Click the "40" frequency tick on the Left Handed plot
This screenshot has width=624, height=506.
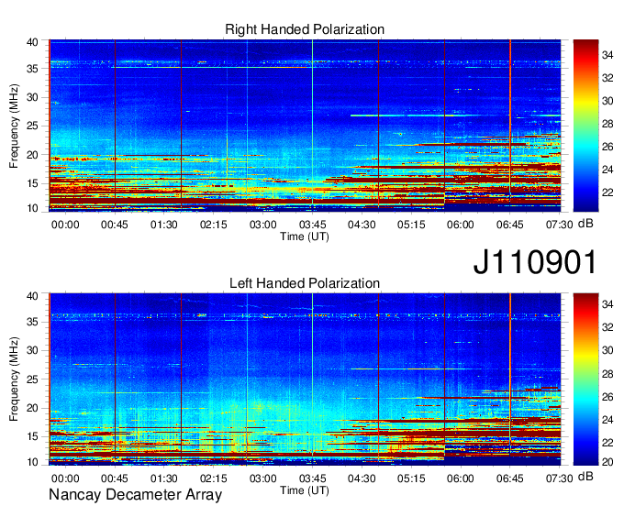point(32,296)
